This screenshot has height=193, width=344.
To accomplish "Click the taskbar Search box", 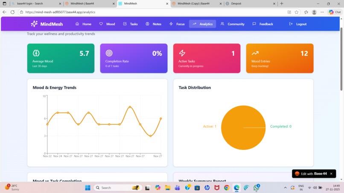I will coord(118,188).
